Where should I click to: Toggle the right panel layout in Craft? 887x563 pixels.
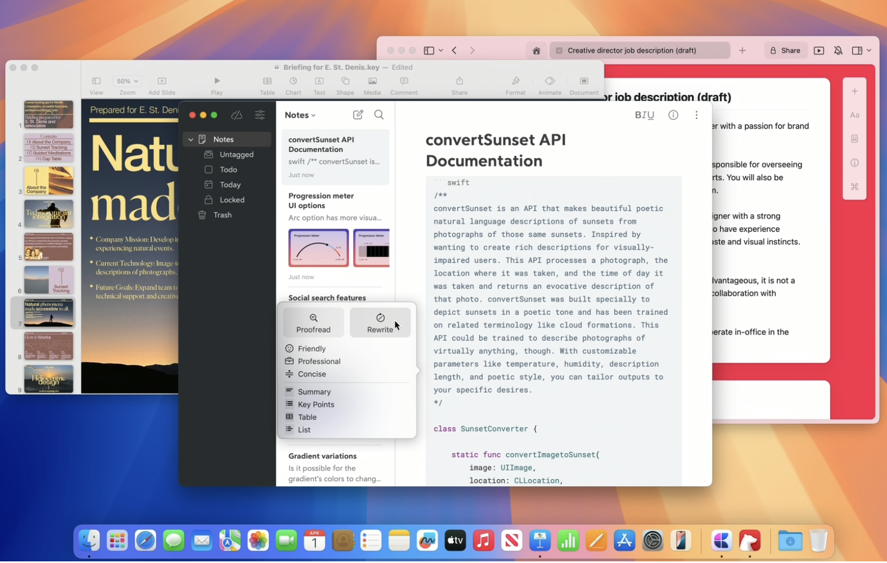(857, 51)
